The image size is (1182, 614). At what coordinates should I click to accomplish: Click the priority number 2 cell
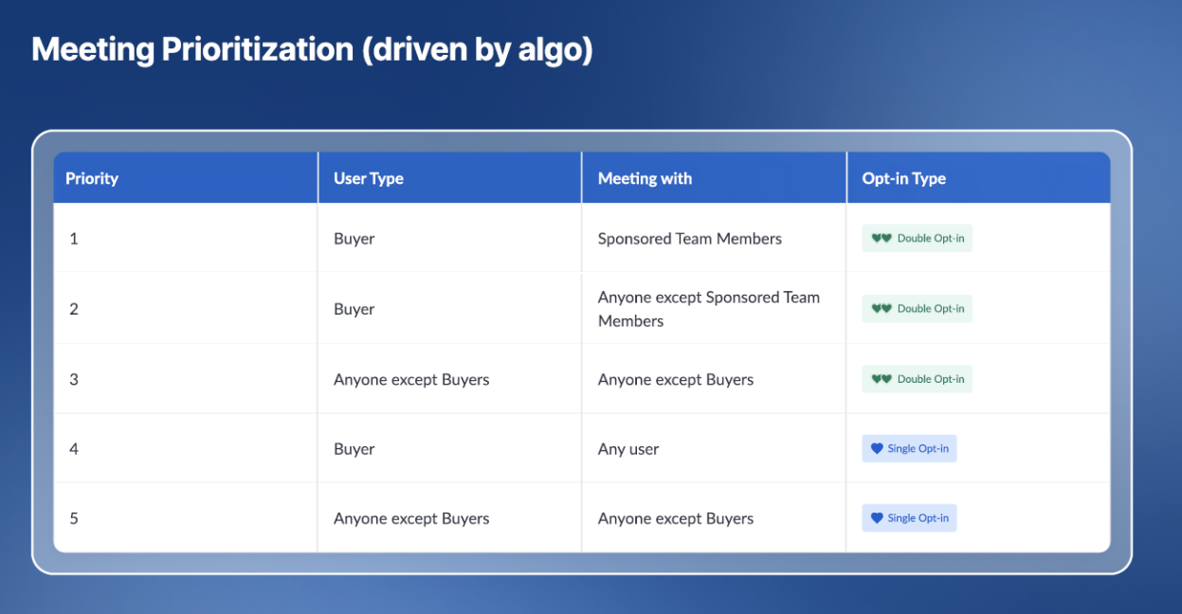pos(74,309)
